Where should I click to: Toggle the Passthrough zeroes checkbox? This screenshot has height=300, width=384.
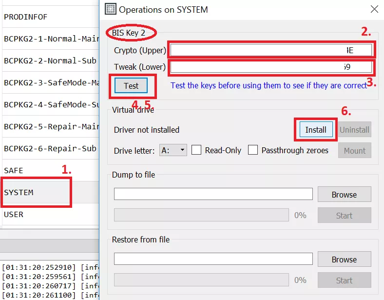pyautogui.click(x=253, y=150)
